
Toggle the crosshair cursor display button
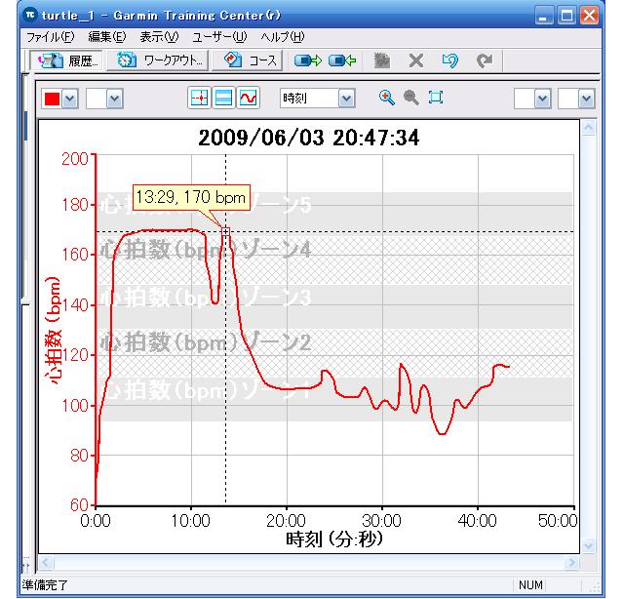[x=199, y=99]
